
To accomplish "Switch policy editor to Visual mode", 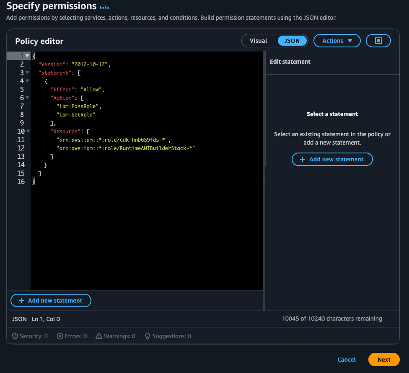I will point(258,41).
